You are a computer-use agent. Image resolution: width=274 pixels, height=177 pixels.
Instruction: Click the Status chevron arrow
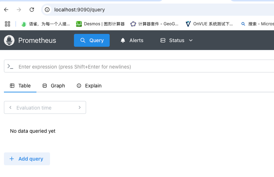[x=191, y=40]
